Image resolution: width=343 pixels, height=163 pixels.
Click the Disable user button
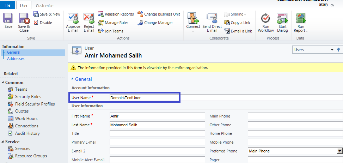(x=43, y=22)
